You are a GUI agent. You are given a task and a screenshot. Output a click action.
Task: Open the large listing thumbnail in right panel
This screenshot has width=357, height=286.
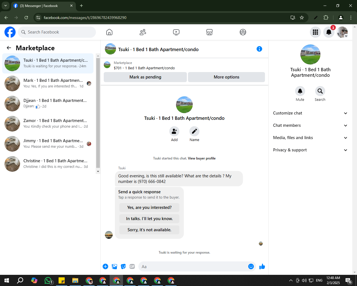(310, 54)
